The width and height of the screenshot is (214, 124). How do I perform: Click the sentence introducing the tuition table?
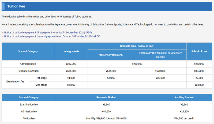click(47, 17)
